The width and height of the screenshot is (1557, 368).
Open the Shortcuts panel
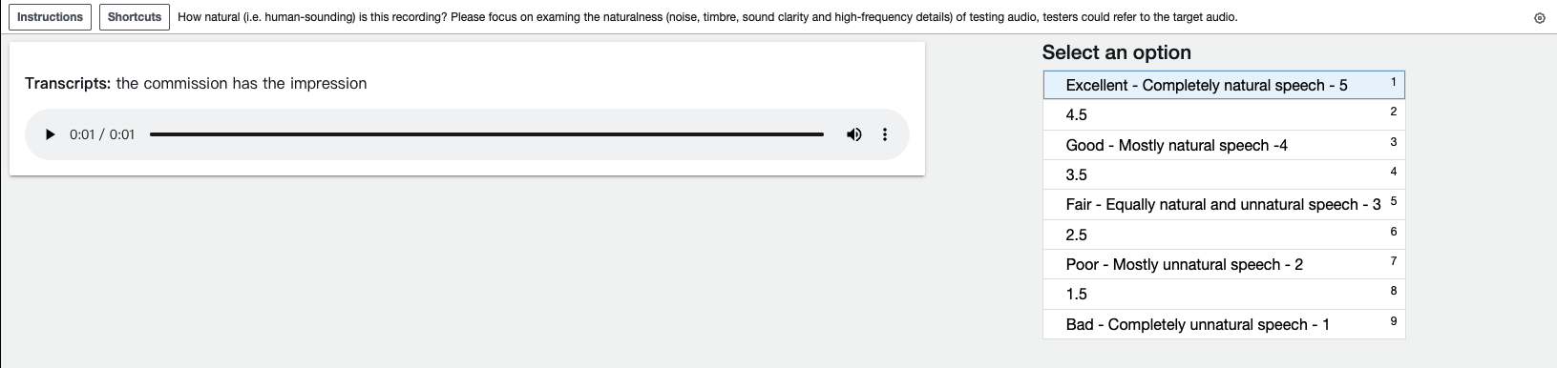click(135, 17)
